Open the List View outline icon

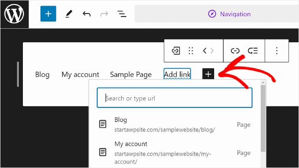click(x=122, y=14)
